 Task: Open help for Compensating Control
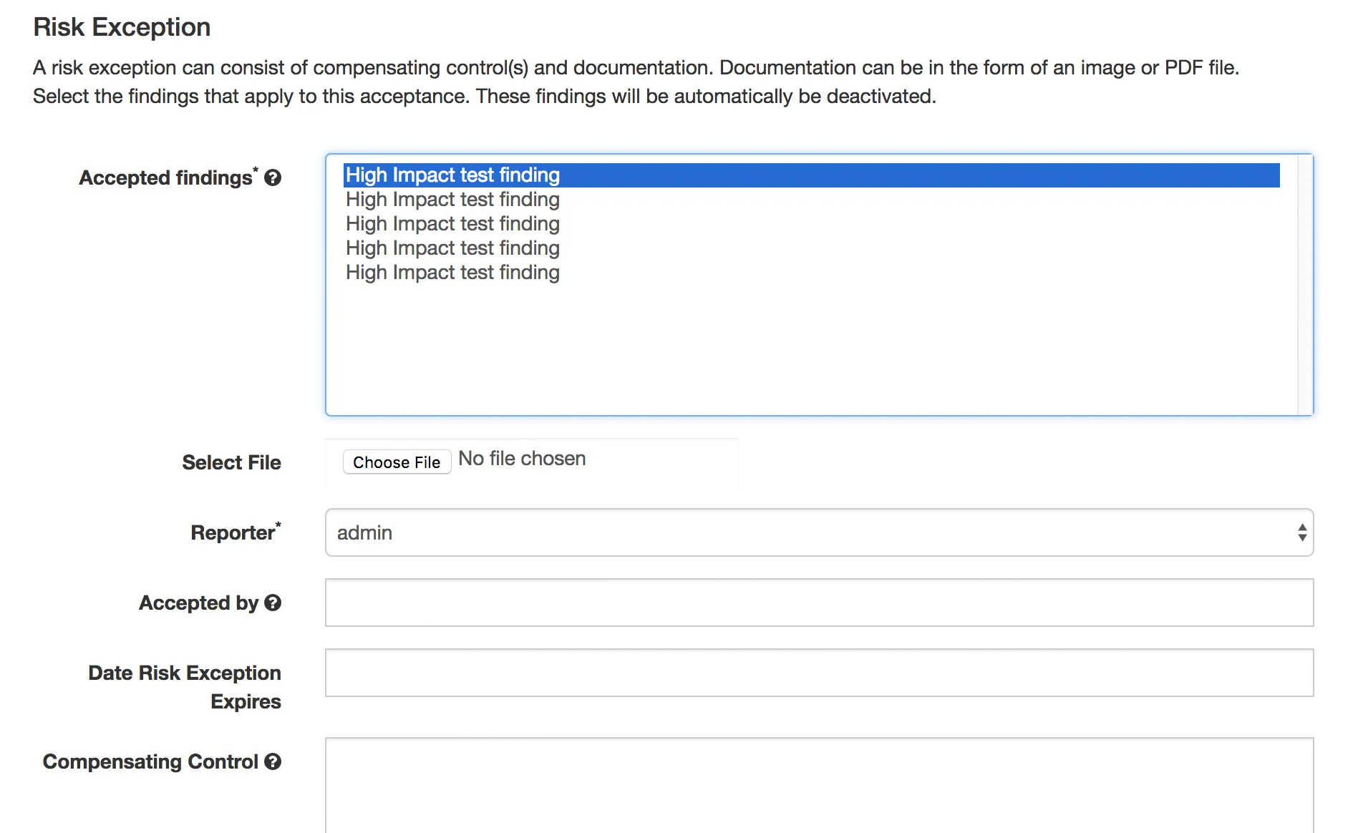pyautogui.click(x=274, y=762)
